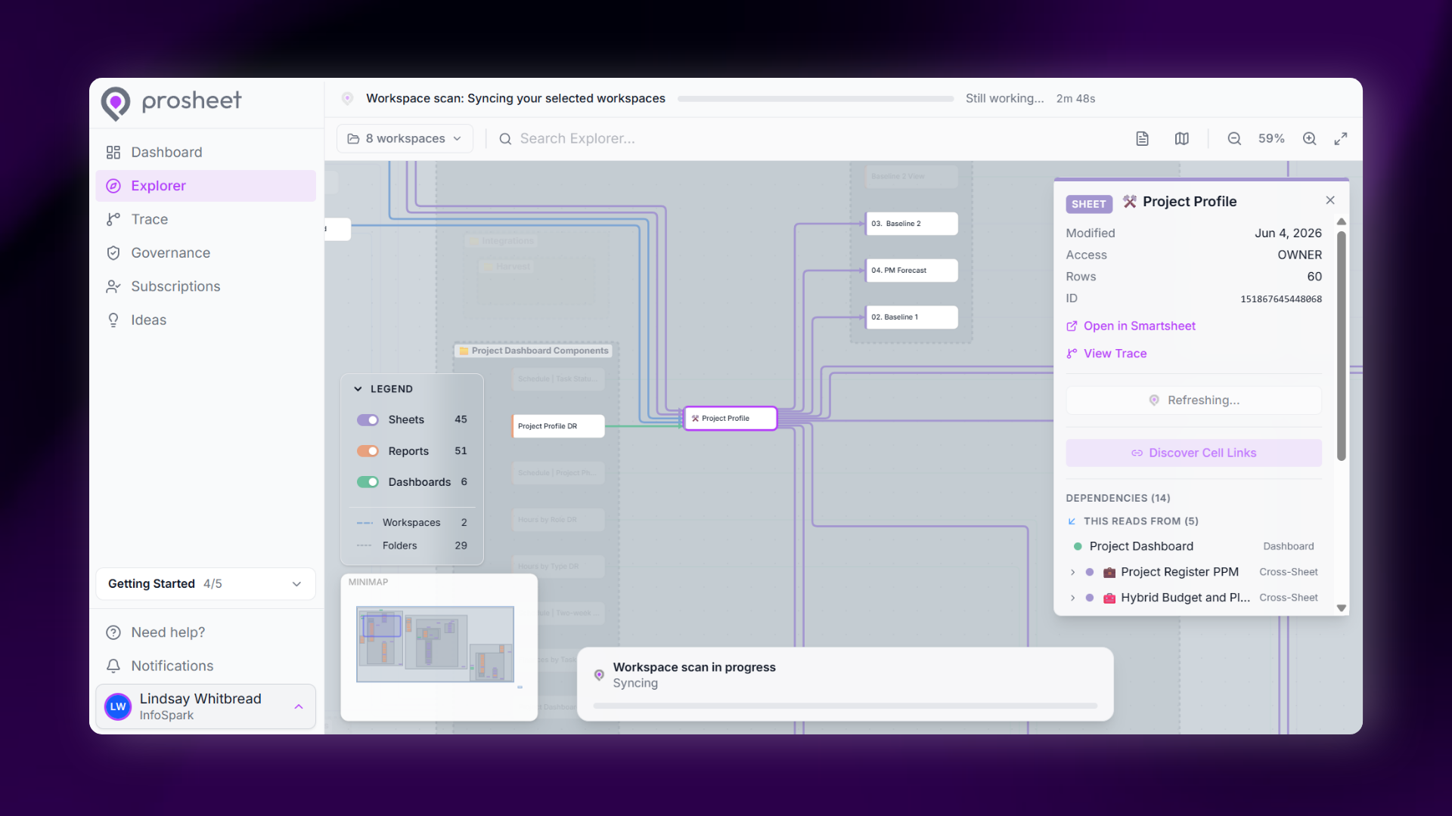This screenshot has height=816, width=1452.
Task: Open the 8 workspaces dropdown
Action: coord(405,138)
